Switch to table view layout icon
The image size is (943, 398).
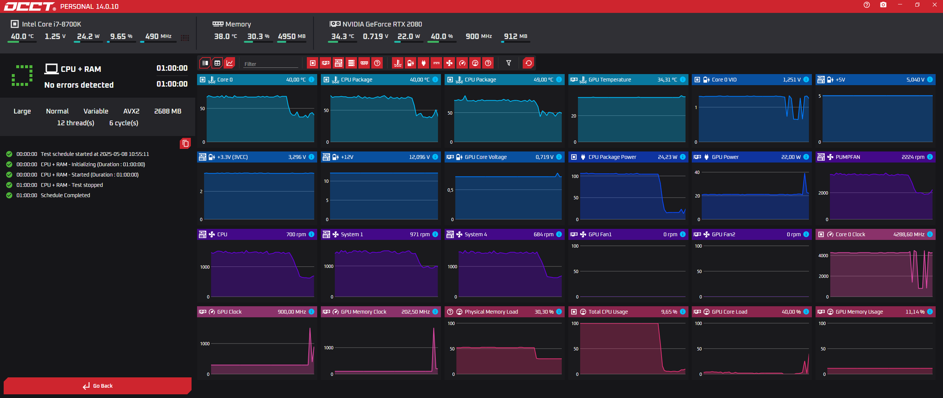point(217,63)
